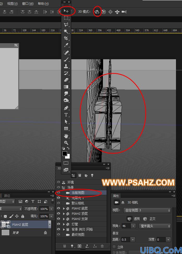Select the Eyedropper tool
The height and width of the screenshot is (254, 182).
pyautogui.click(x=66, y=45)
